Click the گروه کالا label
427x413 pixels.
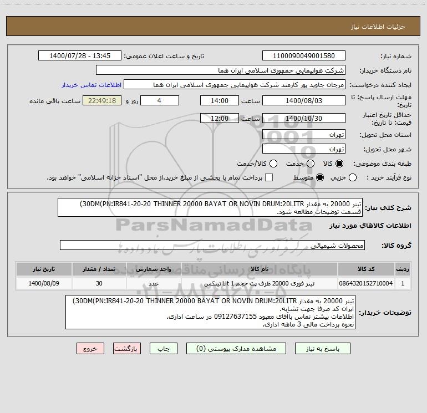click(x=396, y=245)
